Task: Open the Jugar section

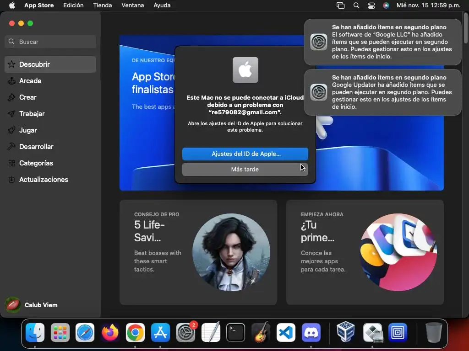Action: [x=50, y=130]
